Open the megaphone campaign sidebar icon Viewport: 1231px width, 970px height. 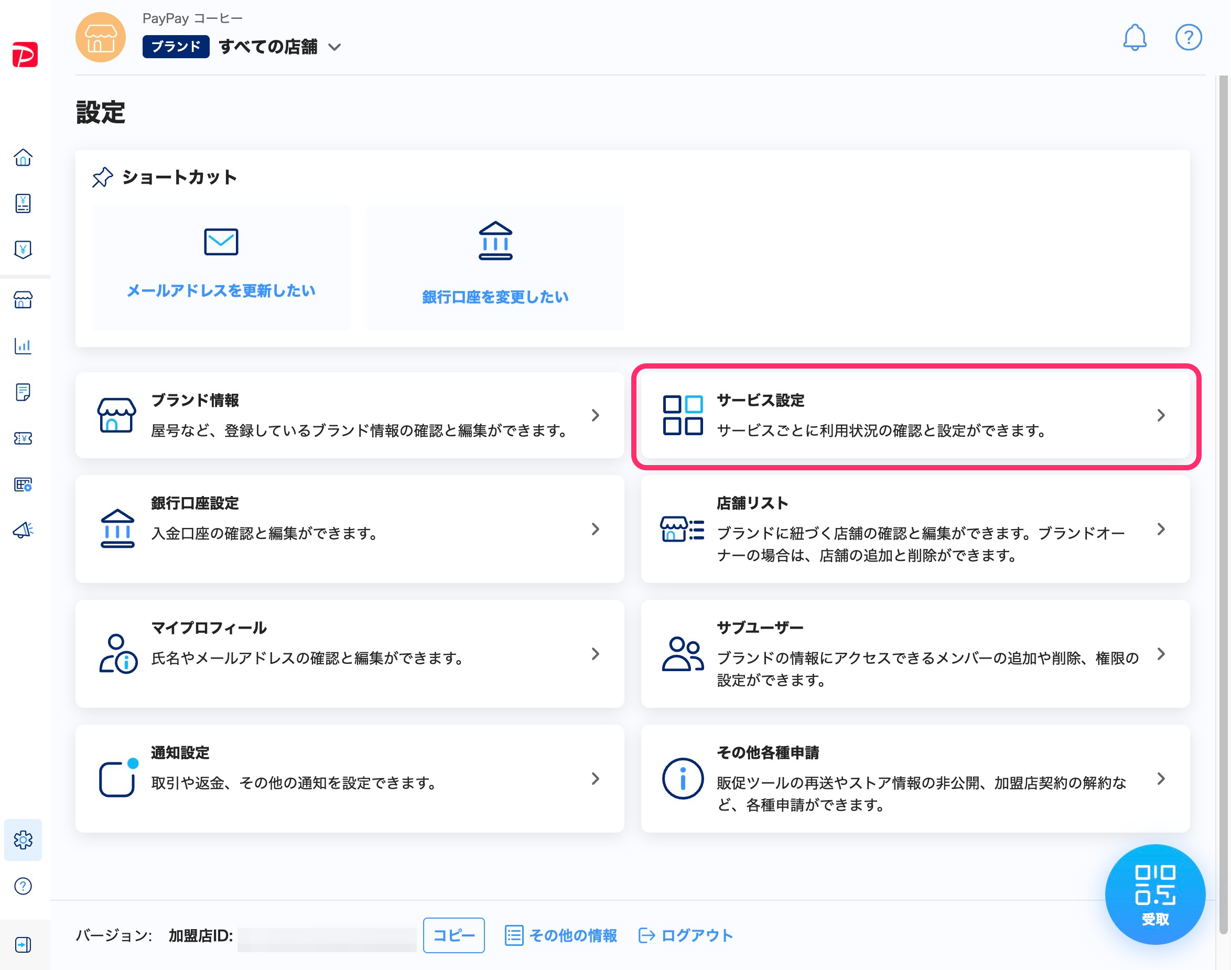click(x=23, y=531)
